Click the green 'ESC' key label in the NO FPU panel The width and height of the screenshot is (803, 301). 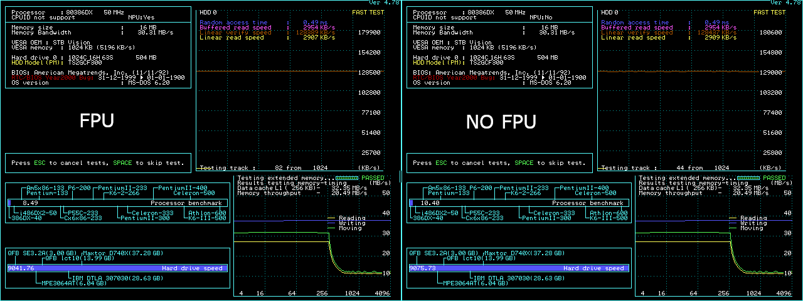click(x=441, y=163)
